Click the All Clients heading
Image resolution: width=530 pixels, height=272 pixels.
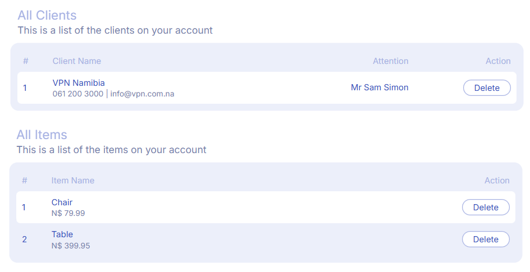point(47,15)
